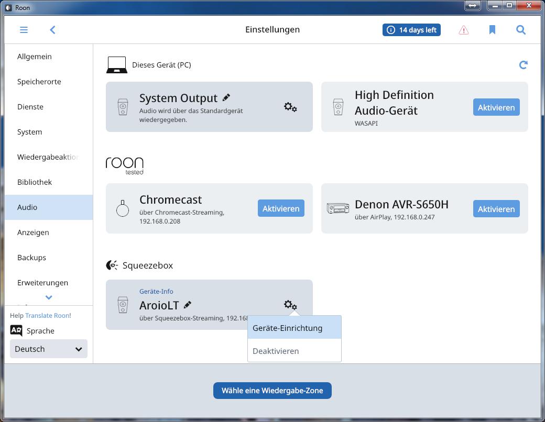
Task: Open the Deutsch language dropdown
Action: pyautogui.click(x=49, y=349)
